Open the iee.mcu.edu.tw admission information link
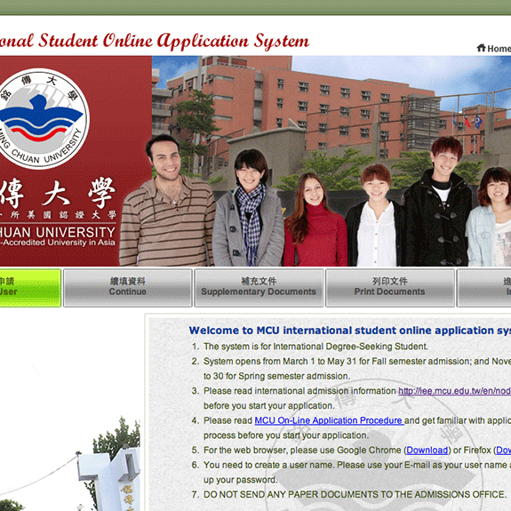Image resolution: width=511 pixels, height=511 pixels. pos(454,391)
